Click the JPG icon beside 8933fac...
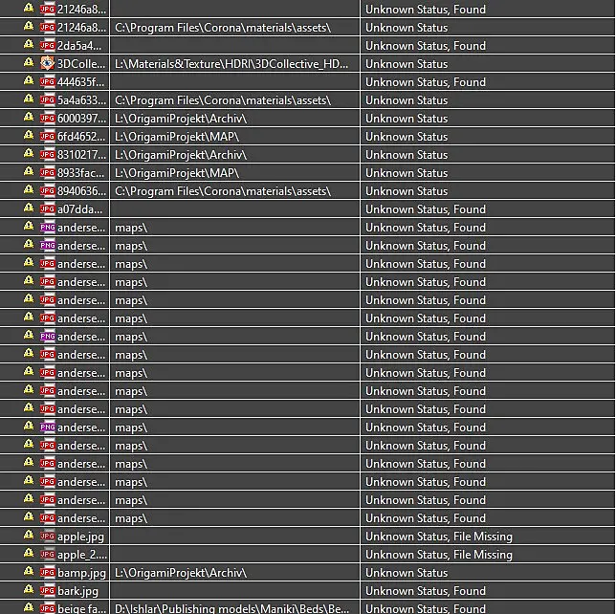The image size is (616, 614). (x=47, y=173)
